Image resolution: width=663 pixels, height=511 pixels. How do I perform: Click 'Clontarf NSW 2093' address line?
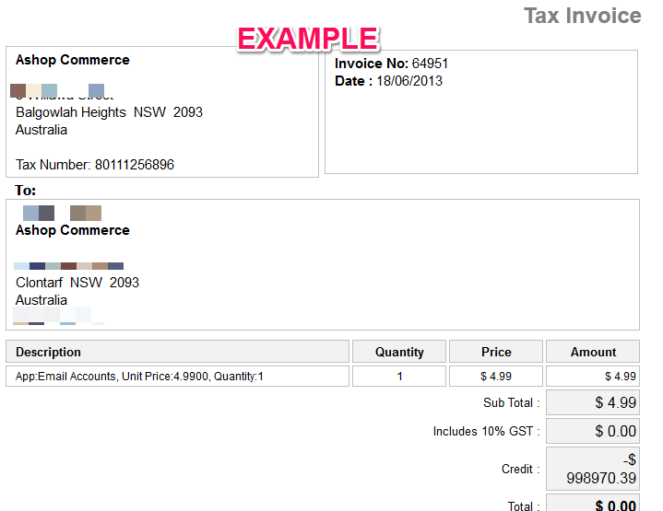(77, 283)
